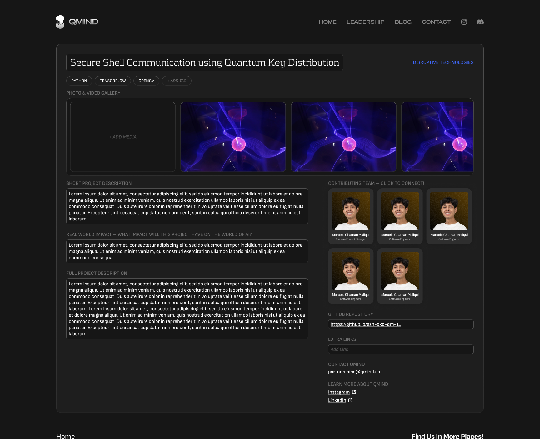Open the bottom-row right Software Engineer card

[400, 276]
